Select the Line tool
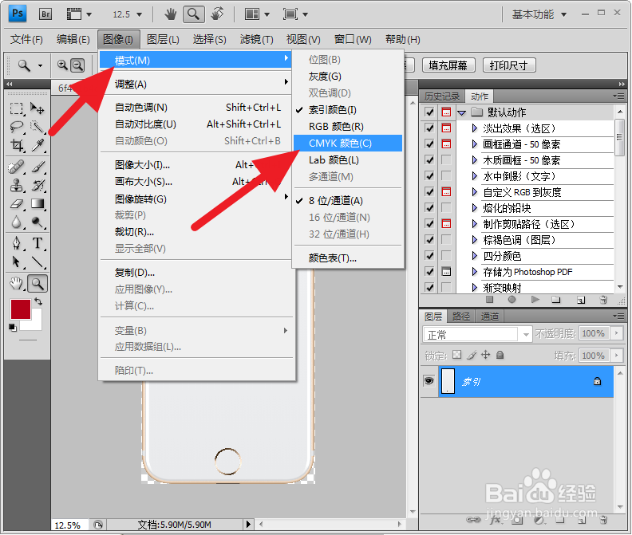 pyautogui.click(x=38, y=262)
